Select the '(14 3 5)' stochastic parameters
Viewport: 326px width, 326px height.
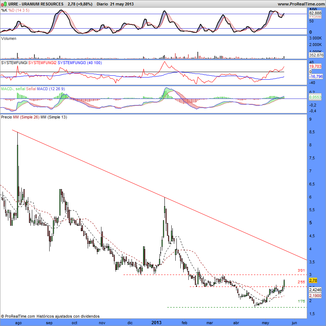pos(22,10)
